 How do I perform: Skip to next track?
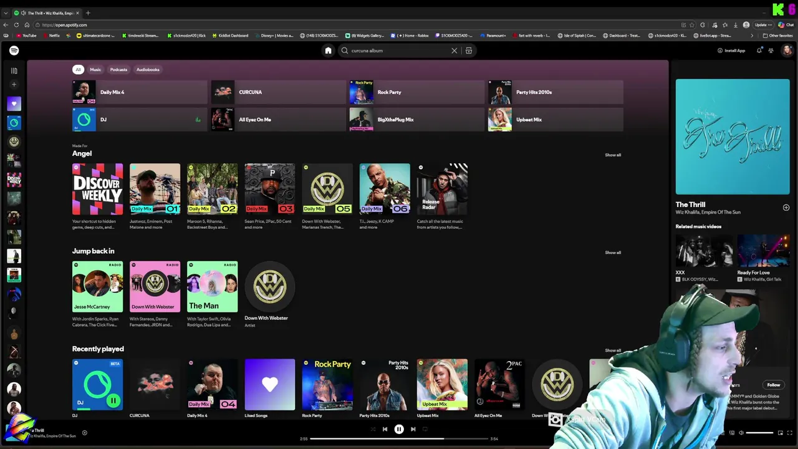coord(413,429)
